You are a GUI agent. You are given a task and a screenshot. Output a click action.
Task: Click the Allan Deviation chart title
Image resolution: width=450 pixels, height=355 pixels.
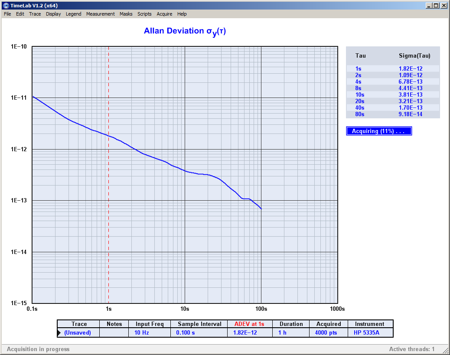tap(185, 32)
